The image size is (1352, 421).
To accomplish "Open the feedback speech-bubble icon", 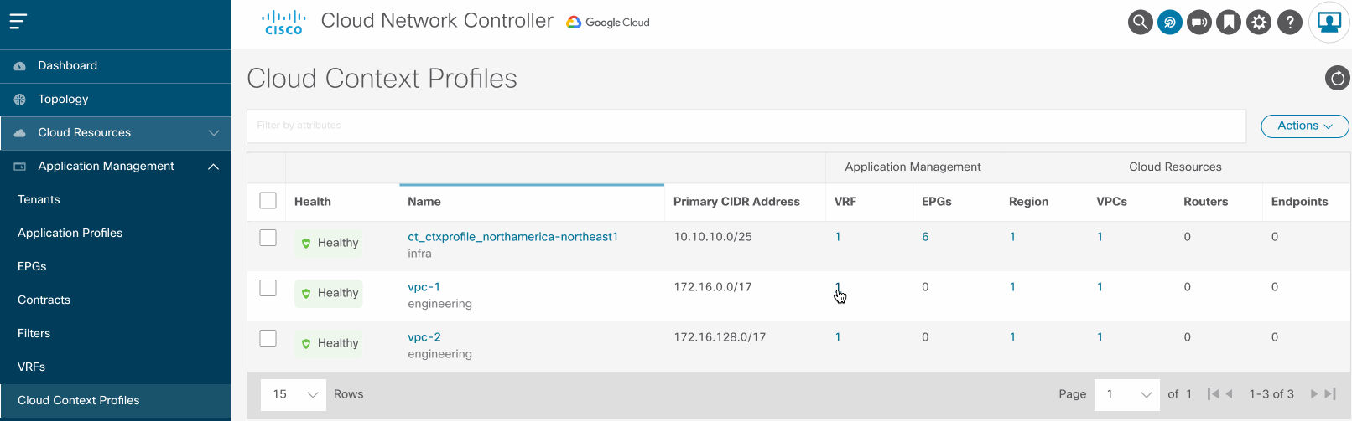I will (1199, 23).
